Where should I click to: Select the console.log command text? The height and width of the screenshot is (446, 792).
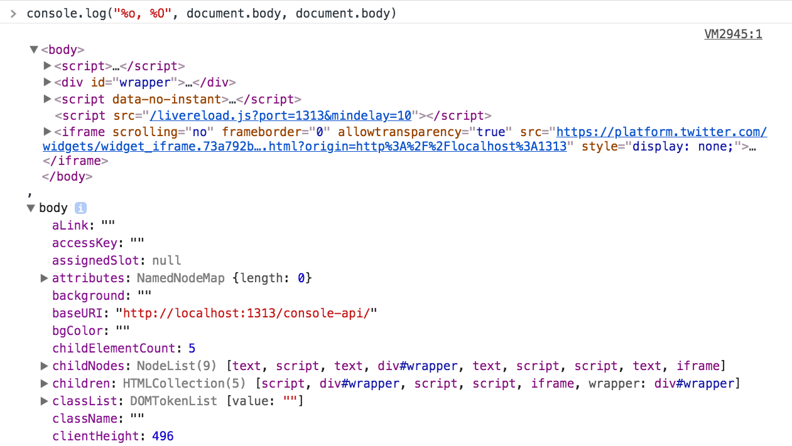coord(210,13)
